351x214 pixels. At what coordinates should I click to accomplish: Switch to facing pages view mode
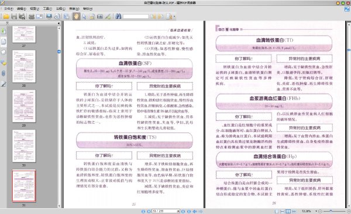(x=288, y=211)
